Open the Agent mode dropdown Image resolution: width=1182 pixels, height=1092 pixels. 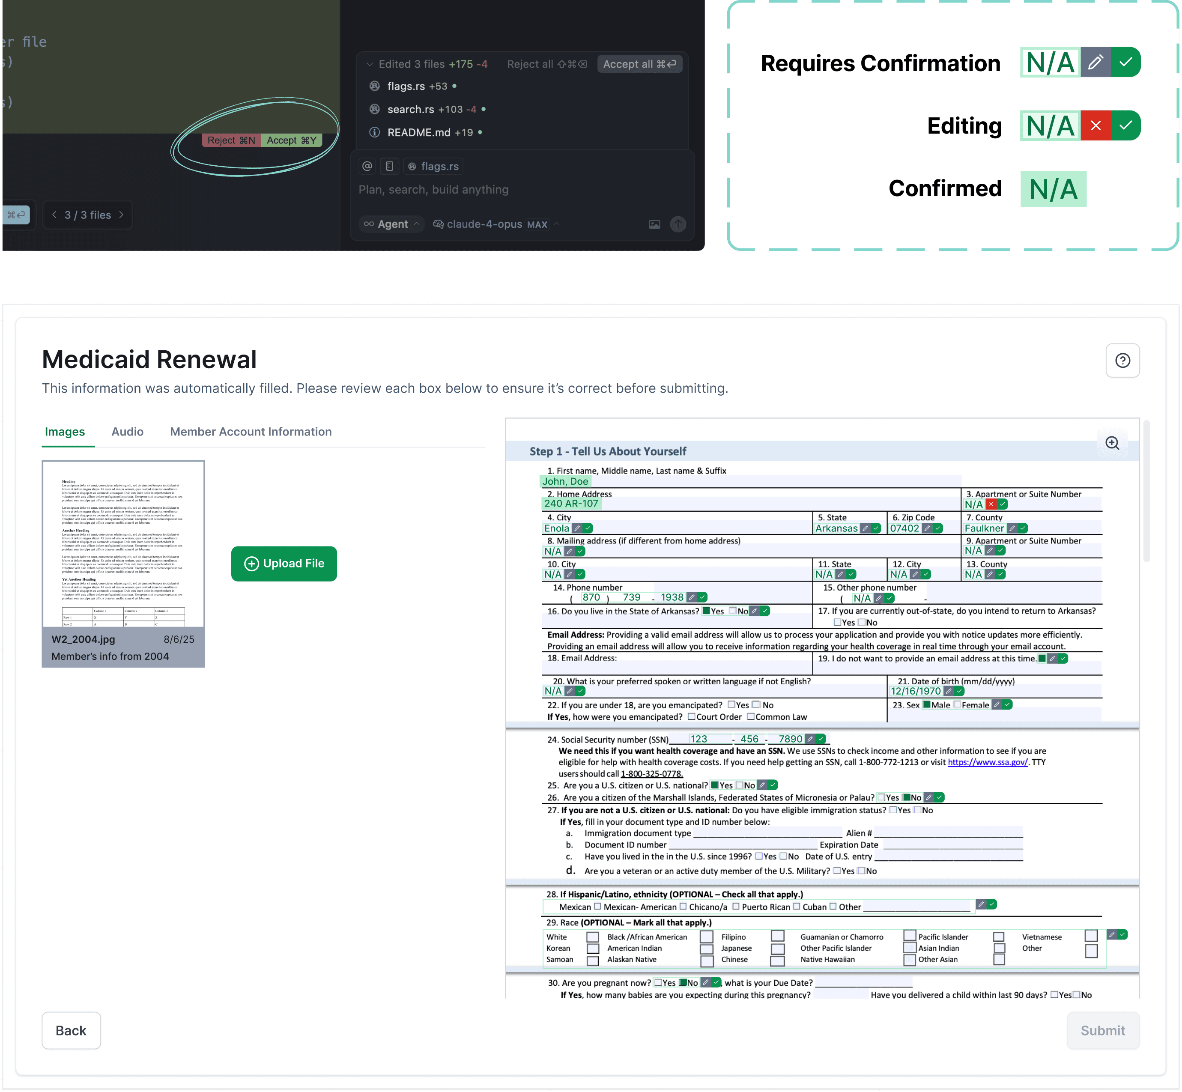(x=392, y=224)
